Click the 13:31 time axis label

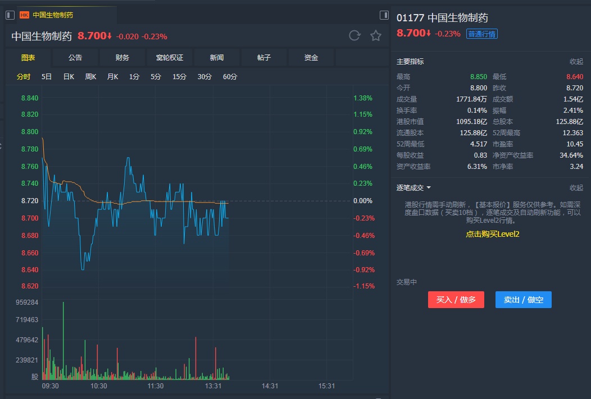coord(213,386)
